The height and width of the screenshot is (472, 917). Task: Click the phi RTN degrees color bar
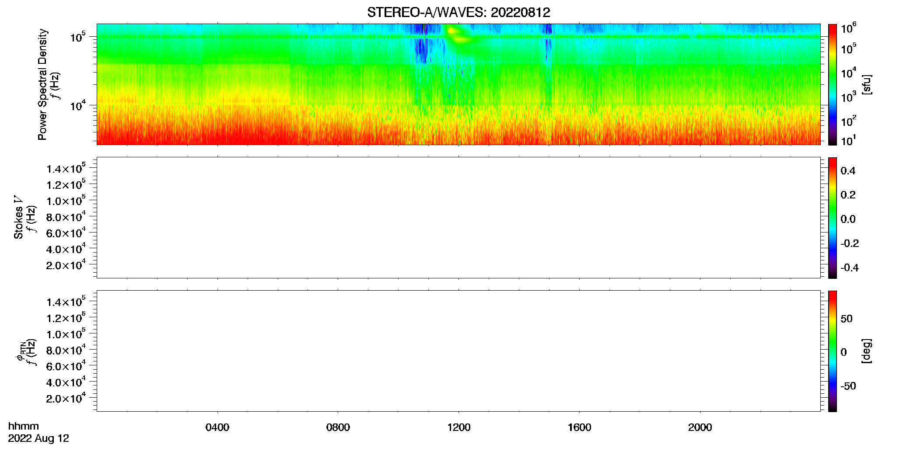tap(833, 351)
